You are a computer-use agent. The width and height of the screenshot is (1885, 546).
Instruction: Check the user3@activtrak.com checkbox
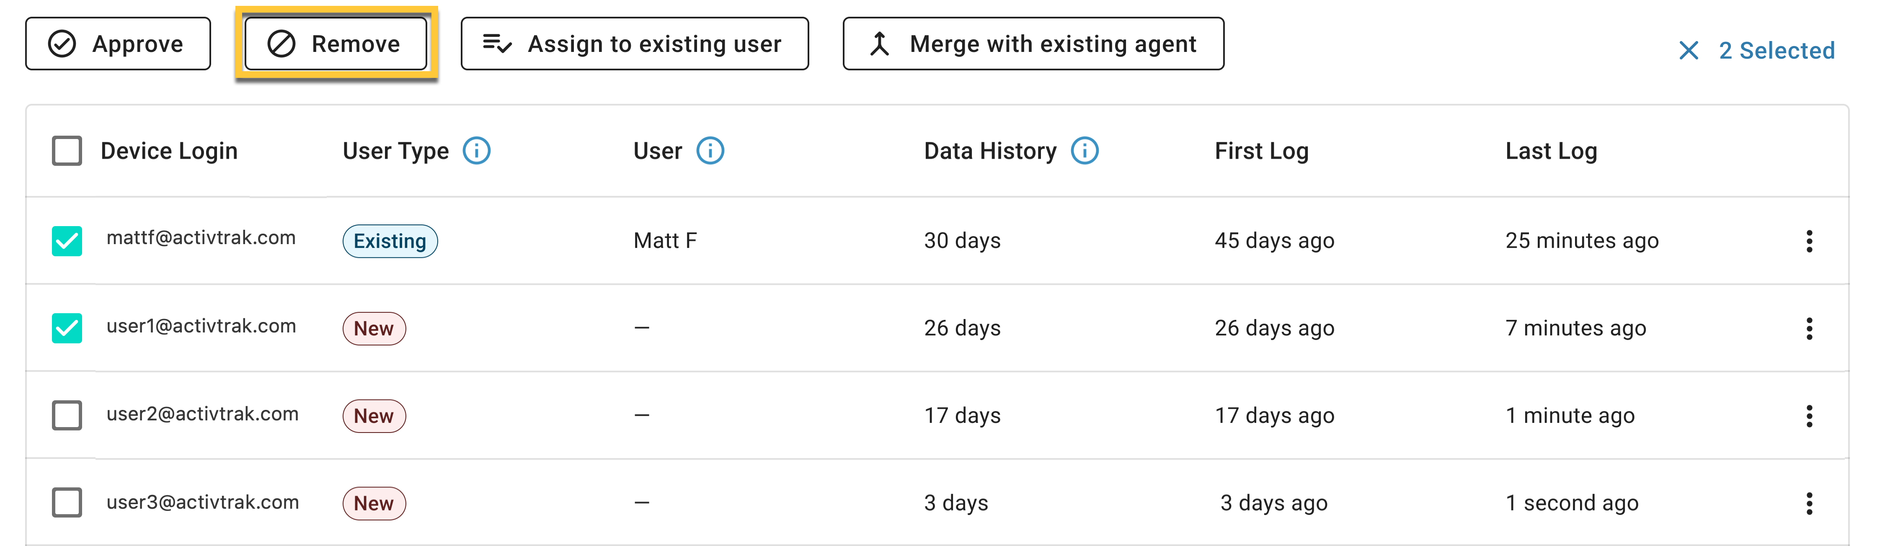pos(67,503)
